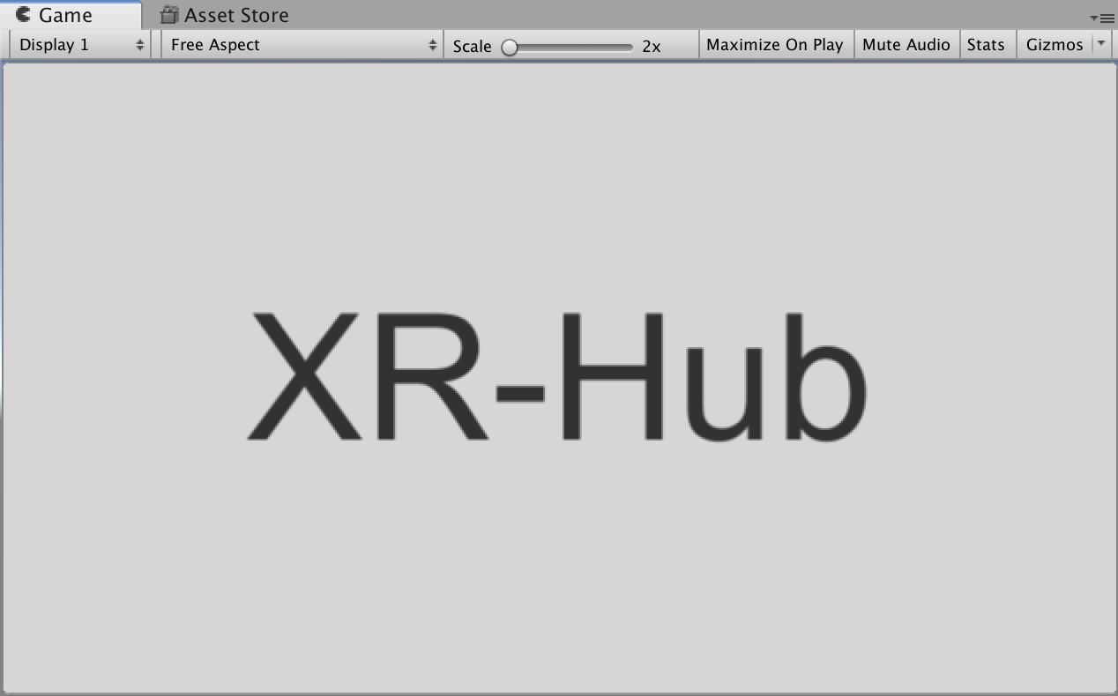Click the 2x scale value
Viewport: 1118px width, 696px height.
[651, 46]
